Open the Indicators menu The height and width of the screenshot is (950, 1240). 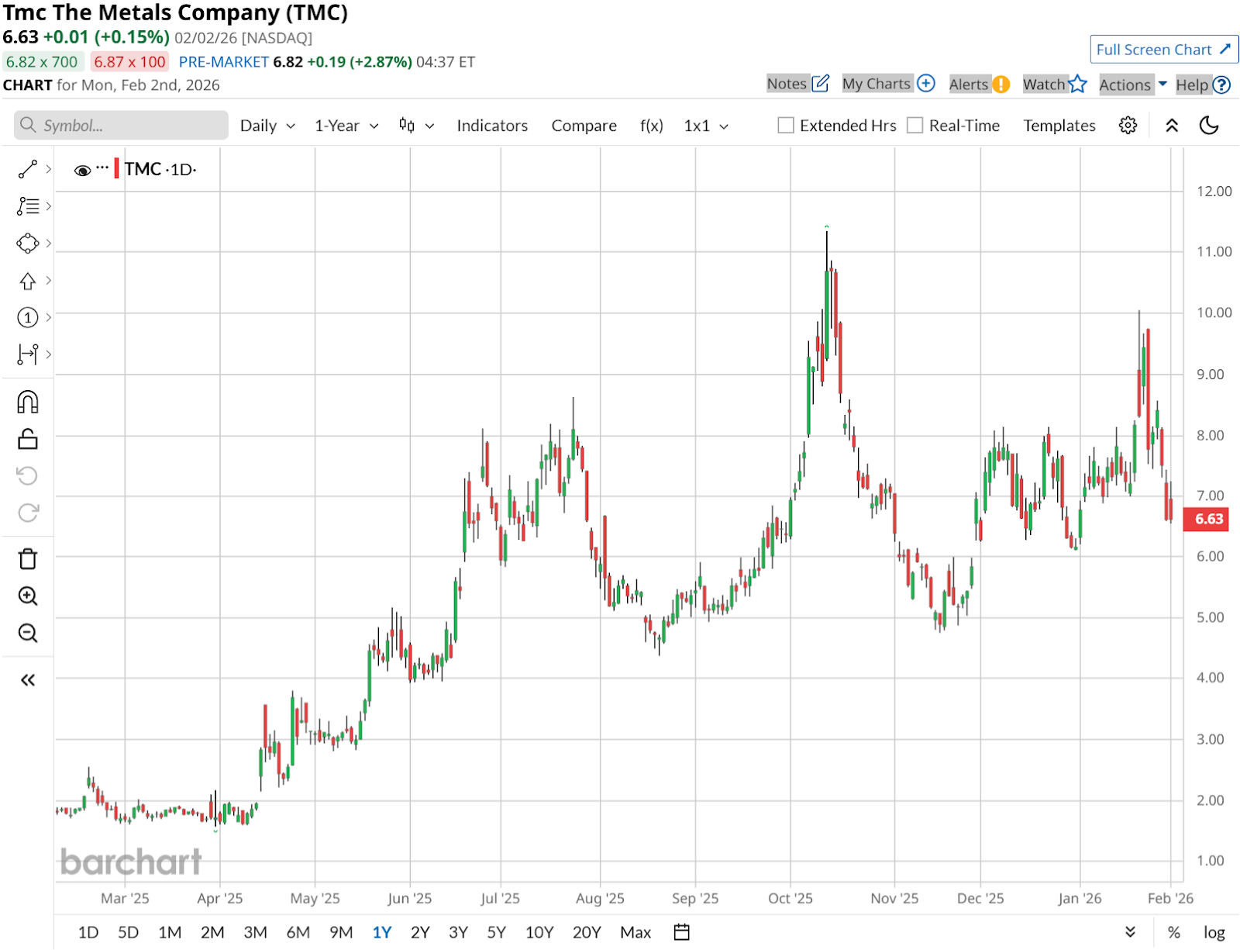492,126
